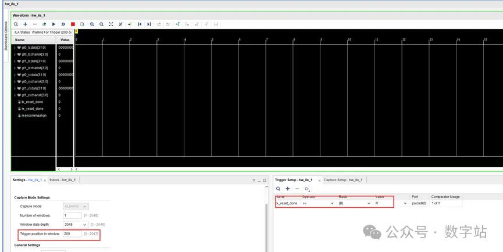The height and width of the screenshot is (252, 503).
Task: Click the Zoom Fit icon
Action: tap(111, 24)
